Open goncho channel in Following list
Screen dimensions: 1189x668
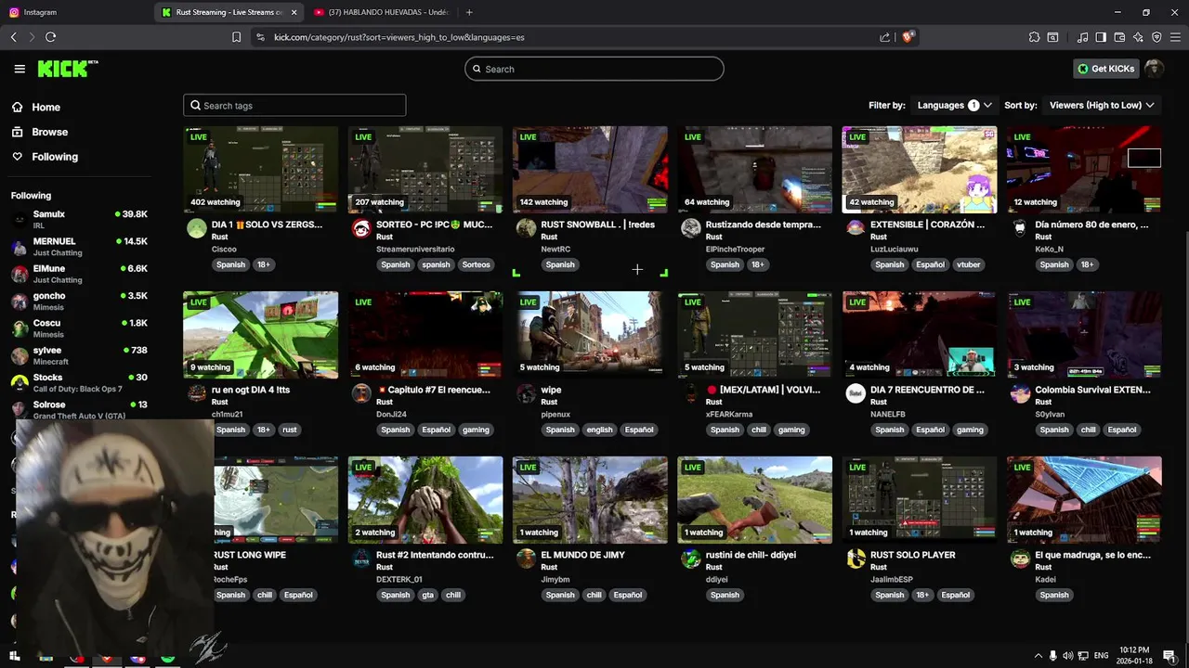[79, 301]
